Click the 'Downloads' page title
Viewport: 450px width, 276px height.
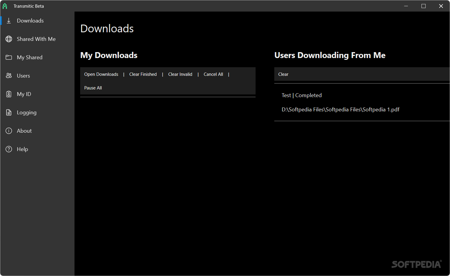coord(107,29)
